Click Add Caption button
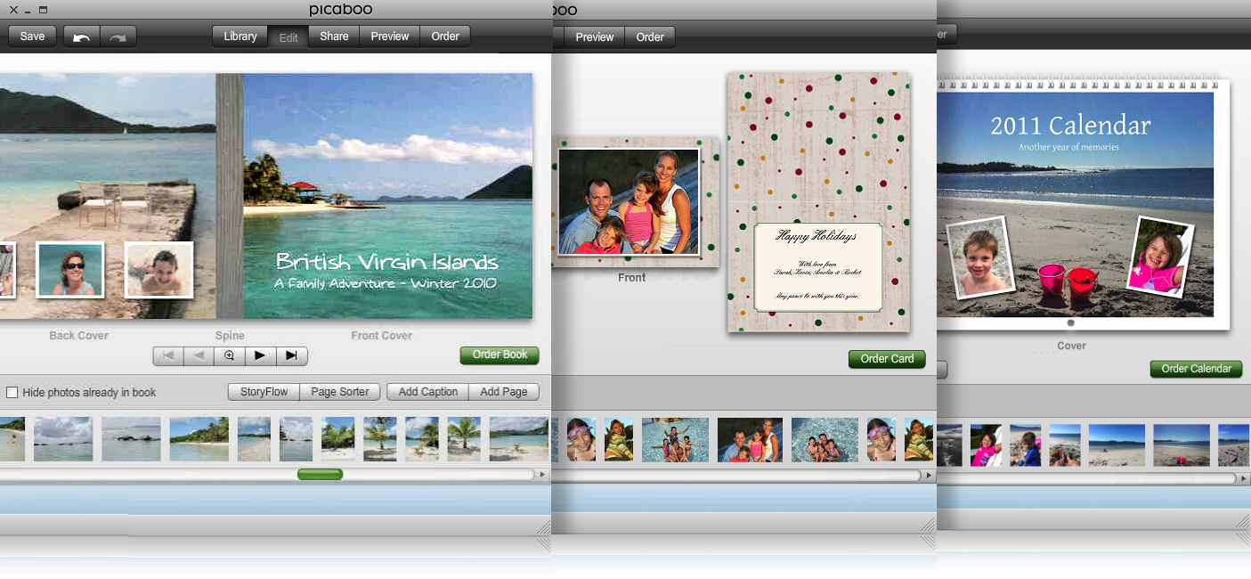 pyautogui.click(x=428, y=392)
